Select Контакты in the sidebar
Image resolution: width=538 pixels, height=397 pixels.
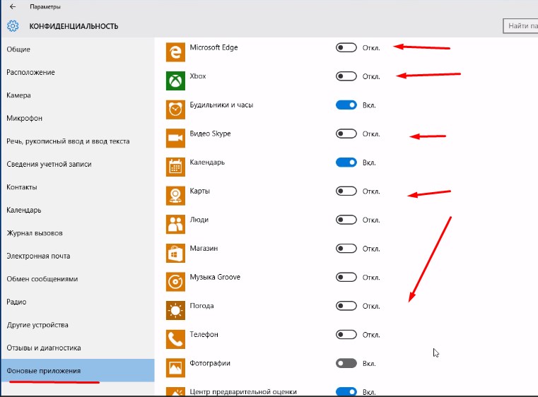click(x=77, y=186)
